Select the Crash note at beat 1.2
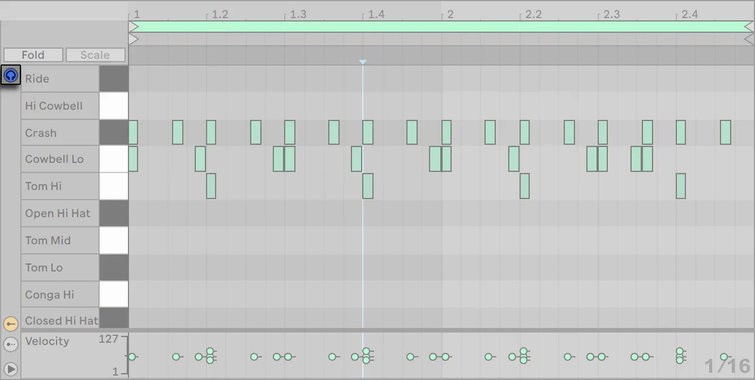755x380 pixels. (211, 132)
